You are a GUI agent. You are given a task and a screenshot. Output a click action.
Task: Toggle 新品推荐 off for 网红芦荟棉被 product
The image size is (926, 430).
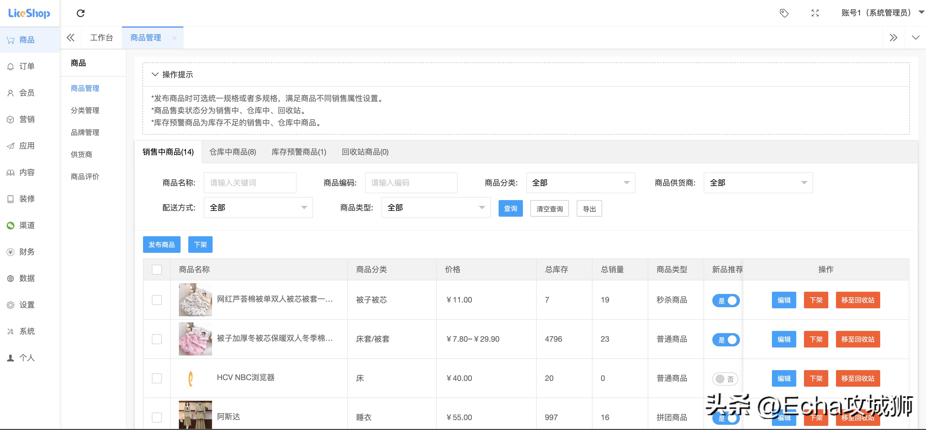(726, 300)
